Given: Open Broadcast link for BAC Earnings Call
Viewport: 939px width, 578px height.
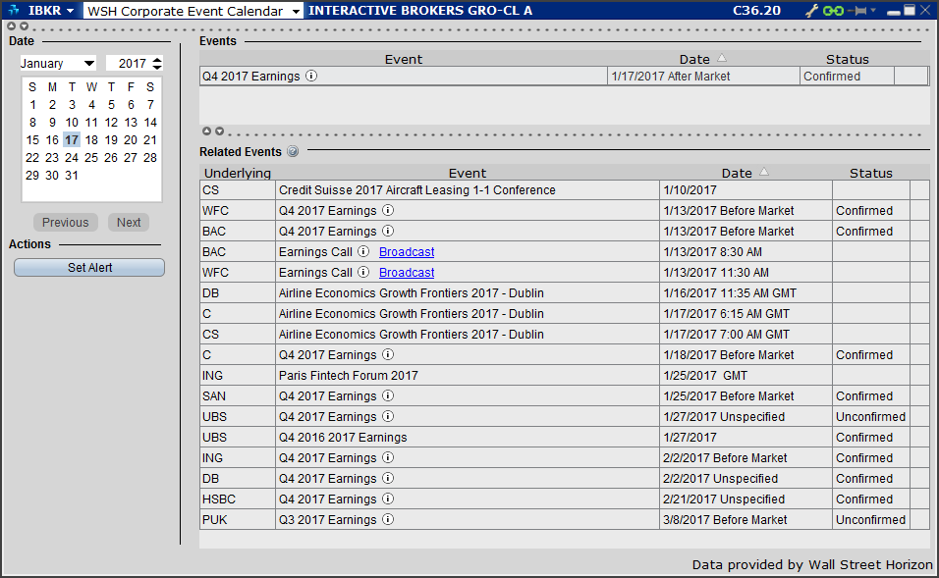Looking at the screenshot, I should [x=407, y=252].
